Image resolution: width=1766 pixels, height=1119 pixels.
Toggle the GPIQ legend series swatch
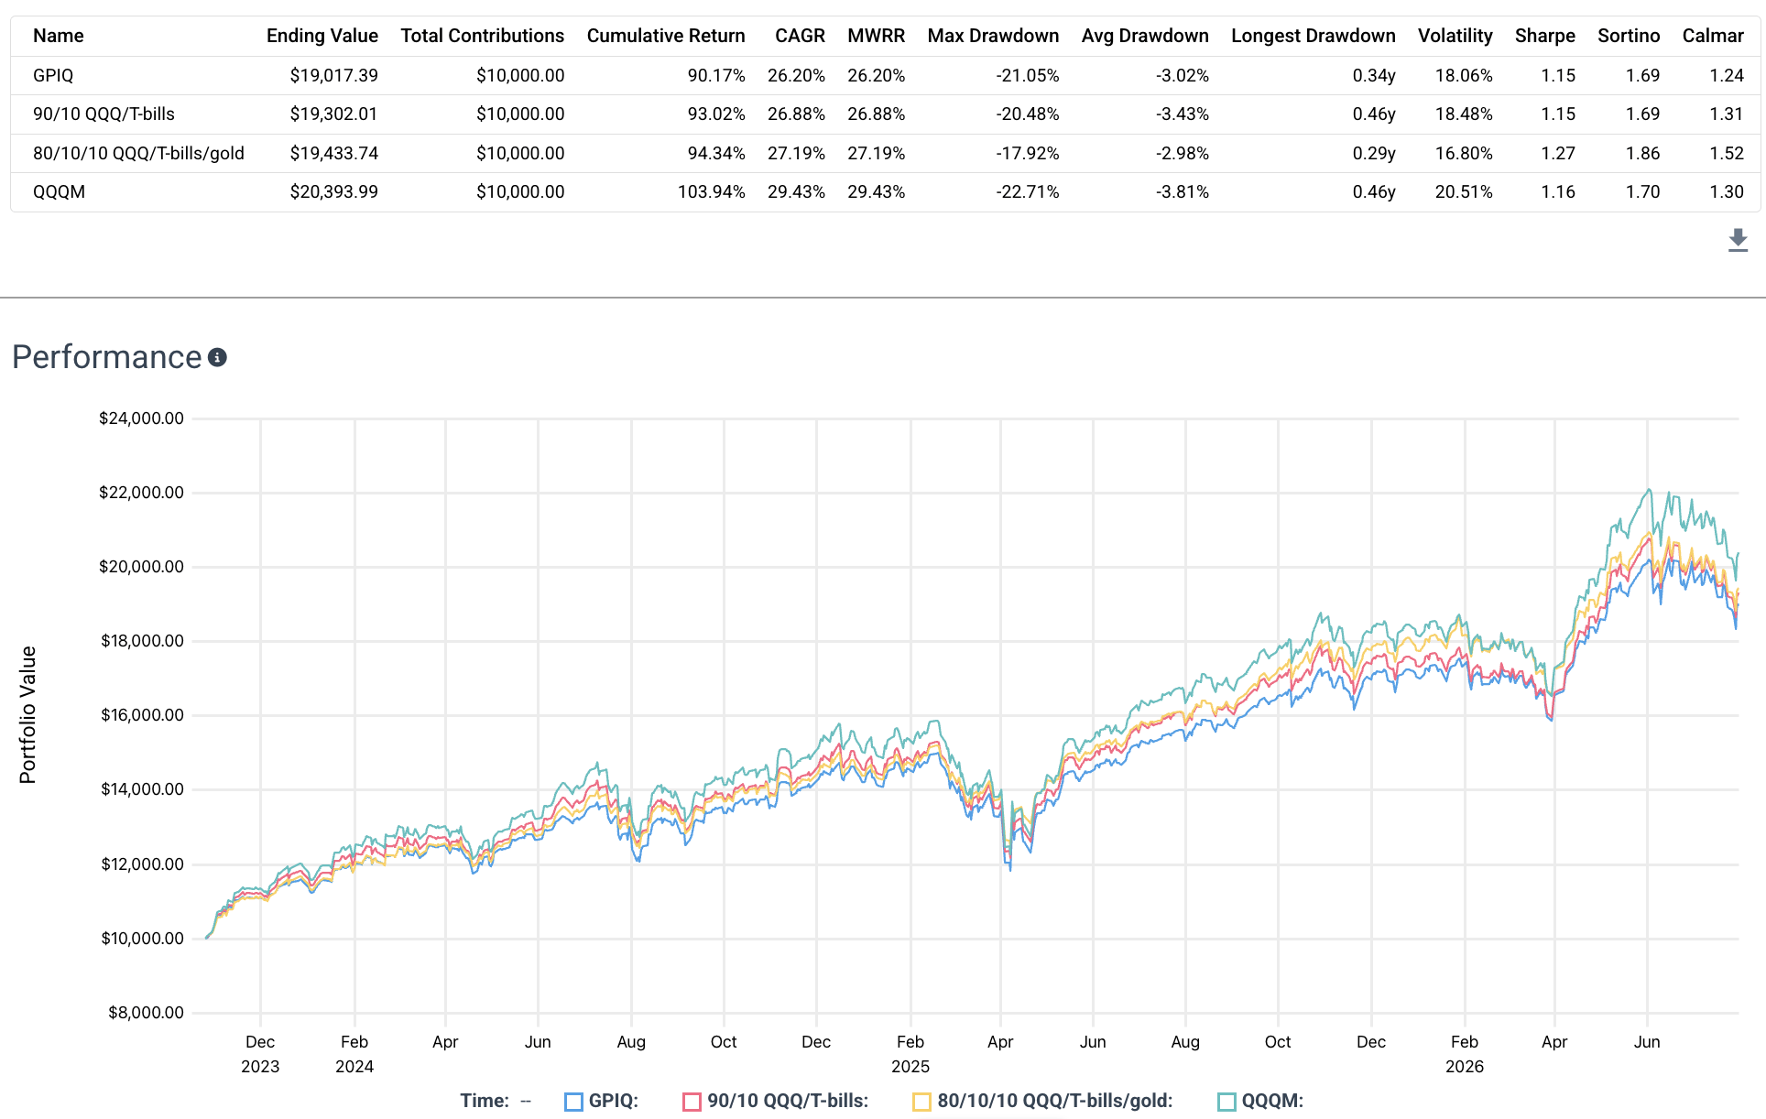tap(573, 1102)
